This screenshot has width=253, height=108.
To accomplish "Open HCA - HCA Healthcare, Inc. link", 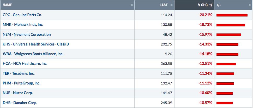I will (x=25, y=64).
